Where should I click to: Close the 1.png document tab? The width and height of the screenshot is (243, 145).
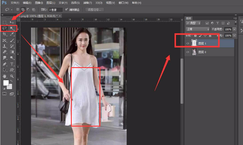60,16
